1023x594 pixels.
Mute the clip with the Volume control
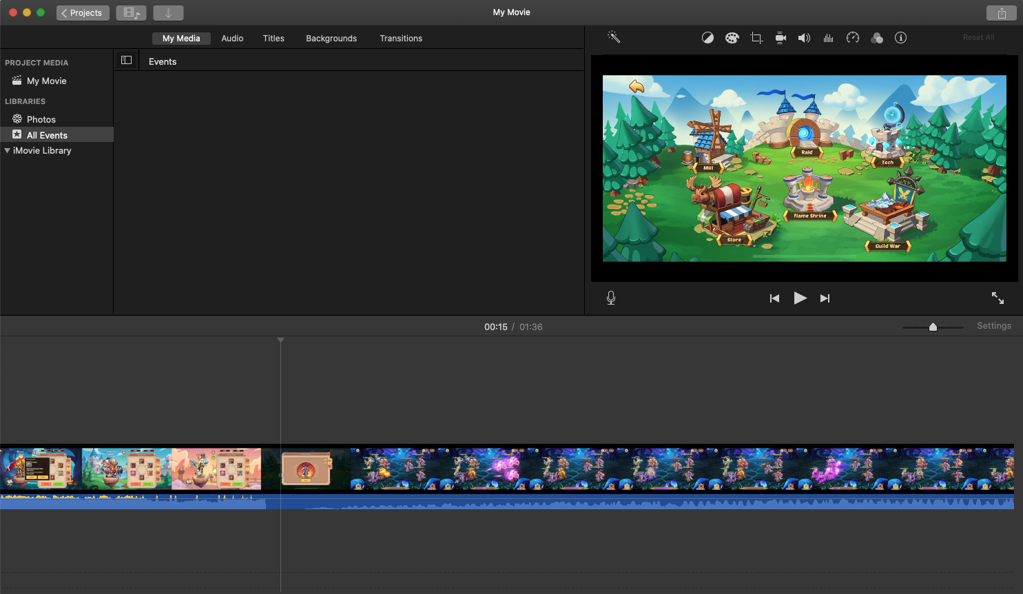coord(804,38)
